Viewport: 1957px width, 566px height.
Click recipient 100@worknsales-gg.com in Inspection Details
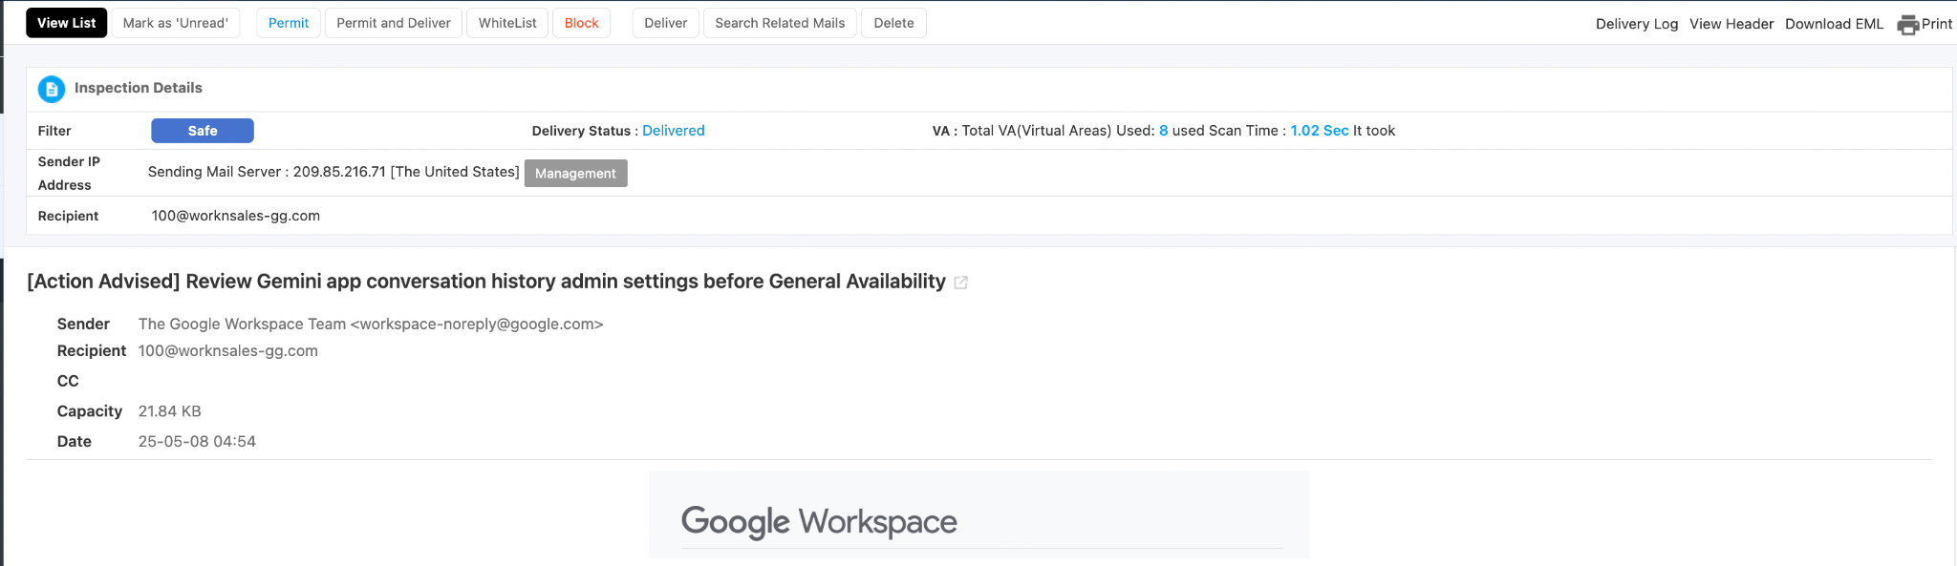(x=236, y=216)
